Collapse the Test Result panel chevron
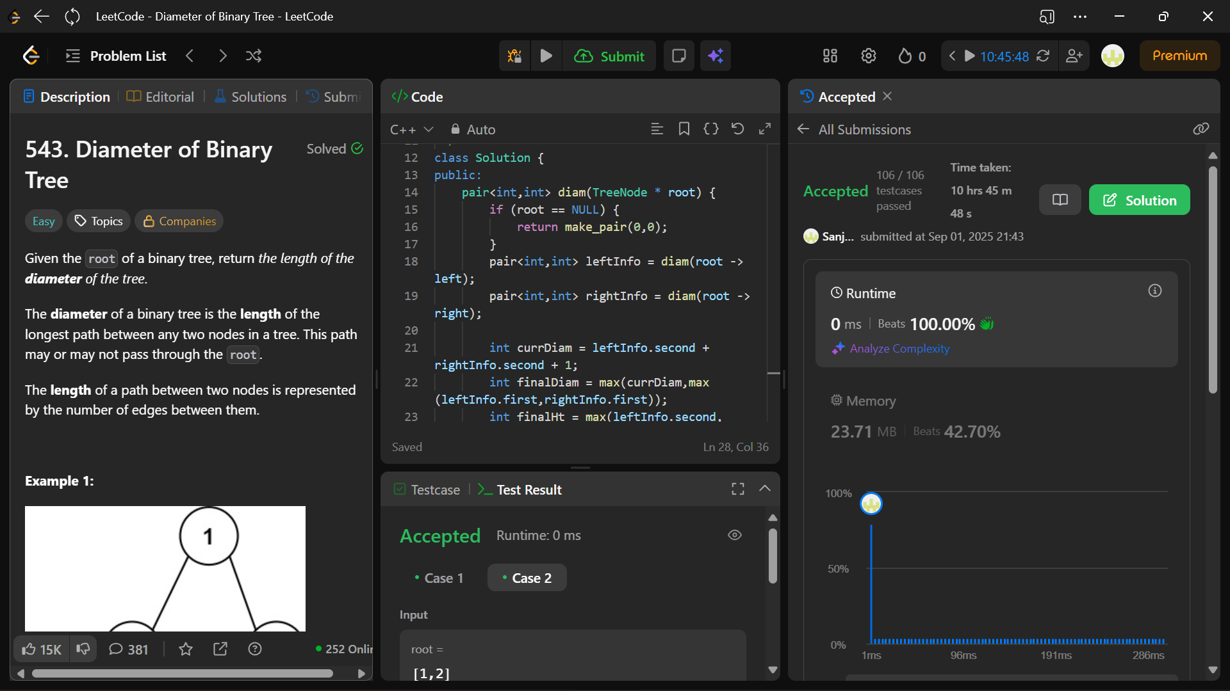This screenshot has width=1230, height=691. pos(764,489)
